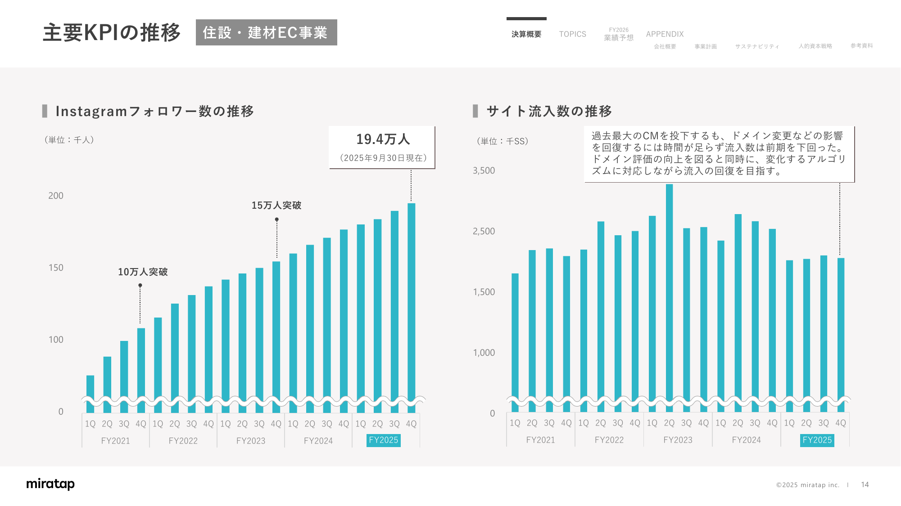The height and width of the screenshot is (506, 901).
Task: Open the 人的資本戦略 sub-link
Action: click(x=815, y=46)
